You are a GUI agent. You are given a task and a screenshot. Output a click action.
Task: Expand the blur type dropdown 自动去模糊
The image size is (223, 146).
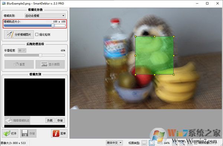(45, 16)
